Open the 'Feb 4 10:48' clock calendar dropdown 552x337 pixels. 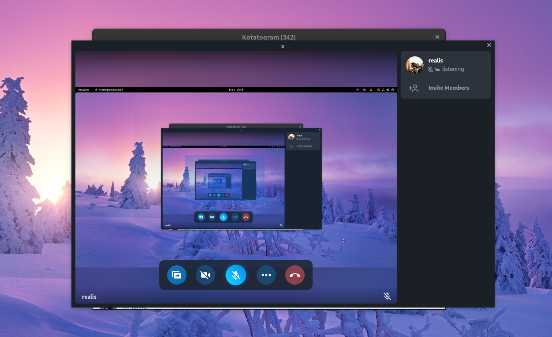(236, 90)
